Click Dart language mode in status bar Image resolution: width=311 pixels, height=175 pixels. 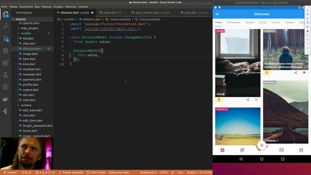[x=180, y=173]
